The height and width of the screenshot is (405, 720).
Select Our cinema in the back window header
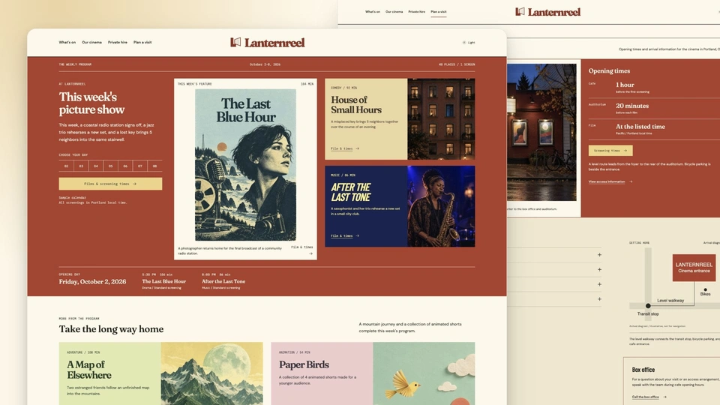point(394,11)
